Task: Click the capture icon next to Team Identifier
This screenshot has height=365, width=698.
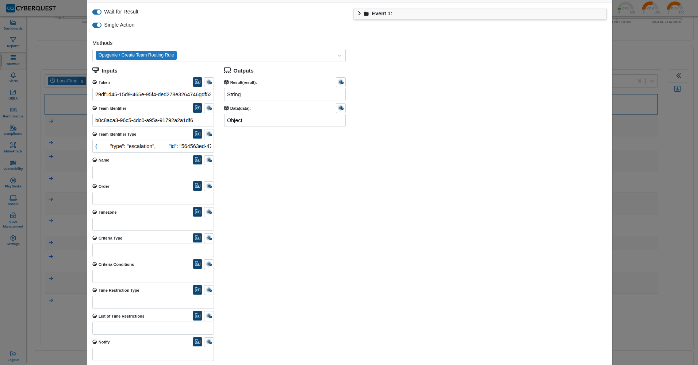Action: click(197, 108)
